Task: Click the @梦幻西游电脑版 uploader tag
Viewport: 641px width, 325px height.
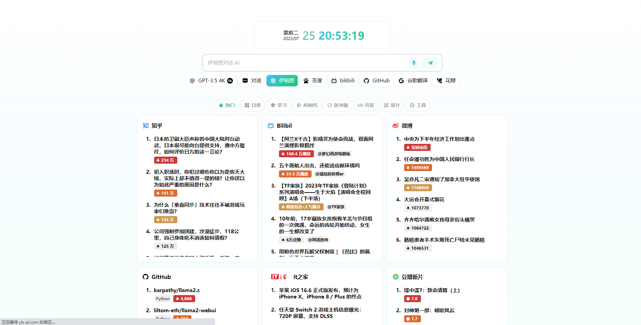Action: coord(334,154)
